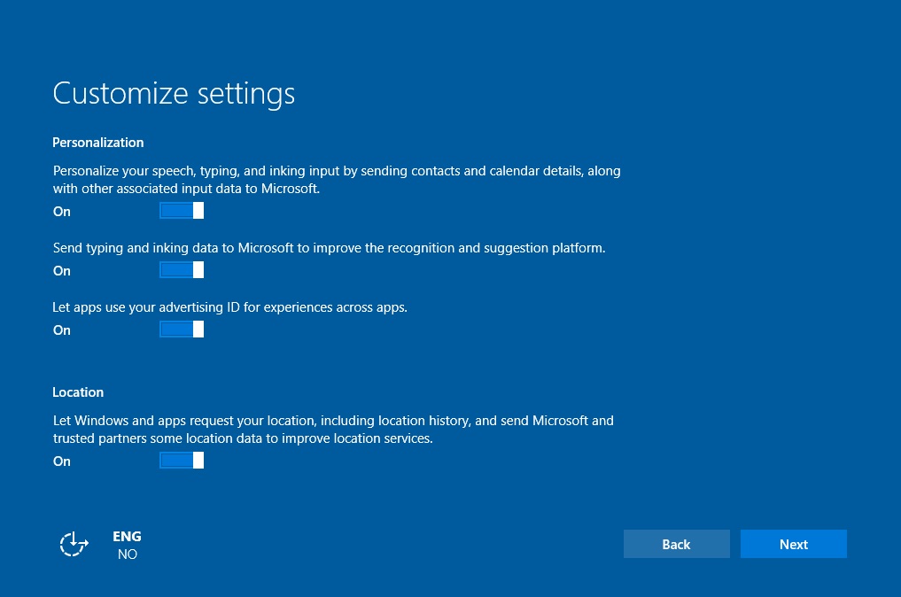Select the Customize settings heading
The width and height of the screenshot is (901, 597).
pos(174,94)
